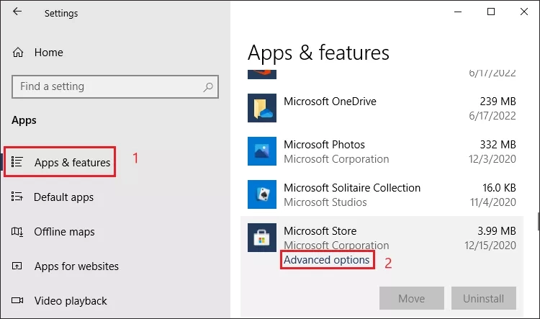
Task: Click the Apps & features list icon
Action: tap(17, 162)
